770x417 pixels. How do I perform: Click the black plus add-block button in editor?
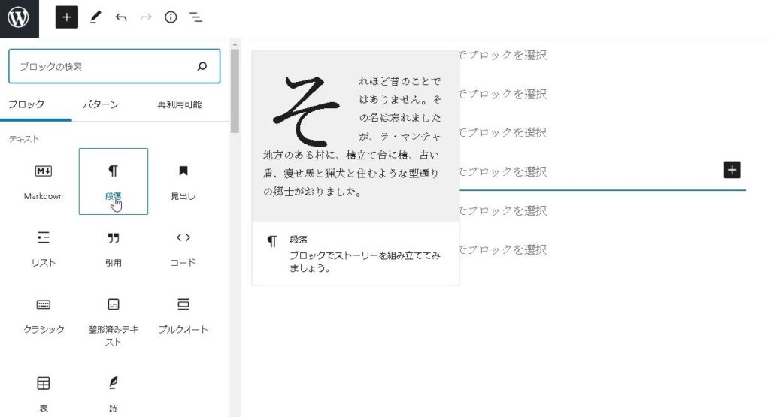(732, 170)
